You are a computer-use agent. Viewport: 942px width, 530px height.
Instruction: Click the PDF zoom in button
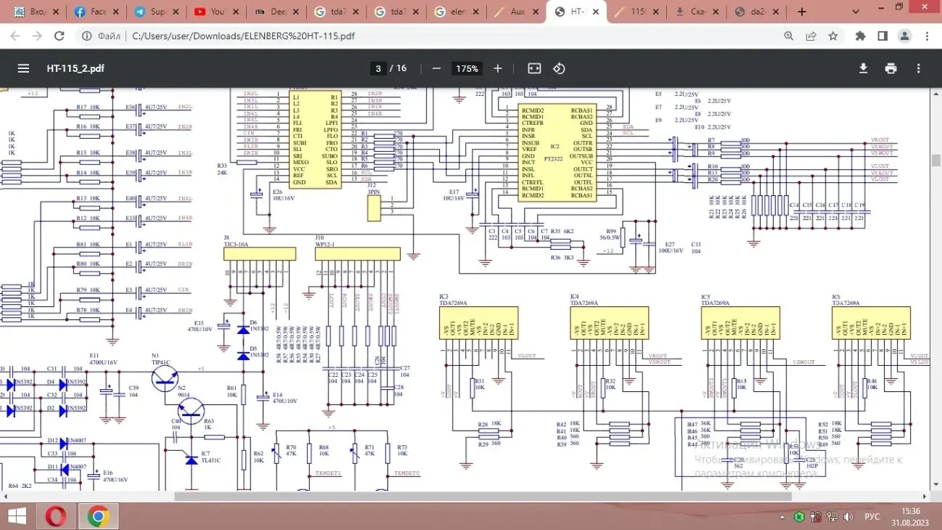(x=498, y=68)
